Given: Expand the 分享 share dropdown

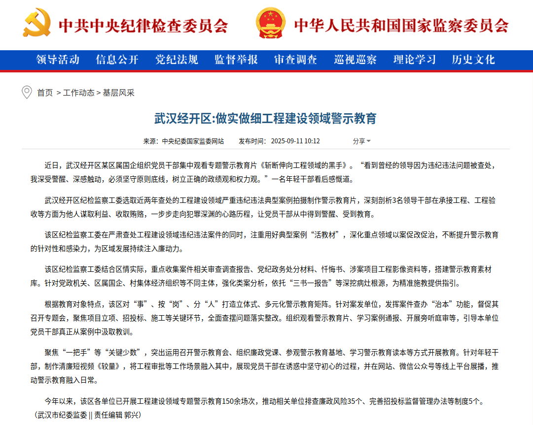Looking at the screenshot, I should [359, 141].
